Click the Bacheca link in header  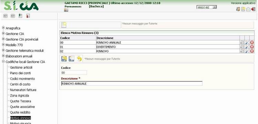[96, 7]
